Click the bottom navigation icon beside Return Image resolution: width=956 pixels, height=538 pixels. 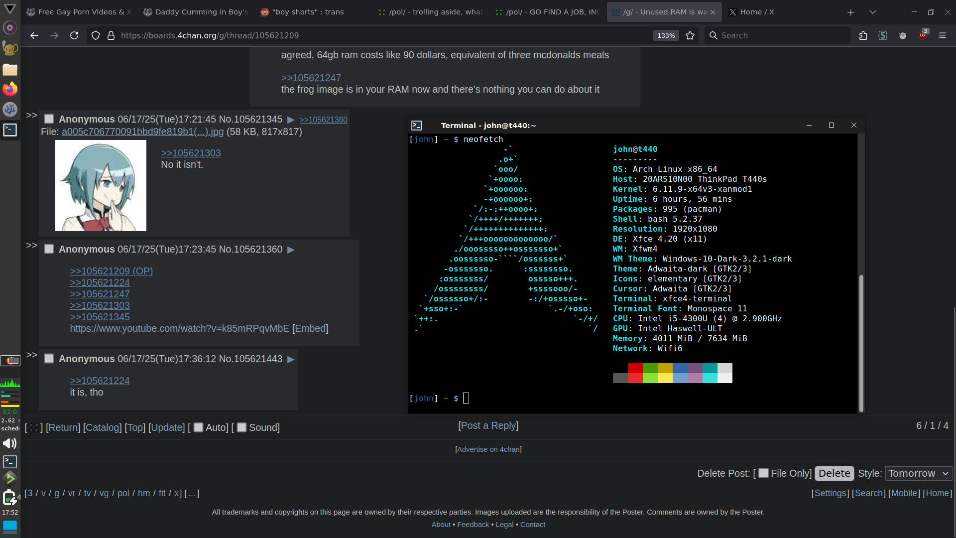(x=33, y=428)
